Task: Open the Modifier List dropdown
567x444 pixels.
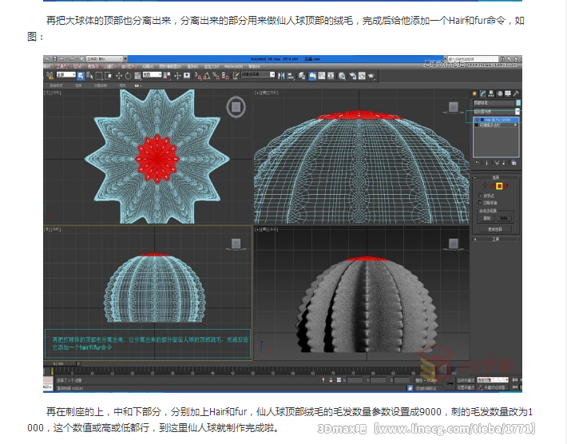Action: 497,111
